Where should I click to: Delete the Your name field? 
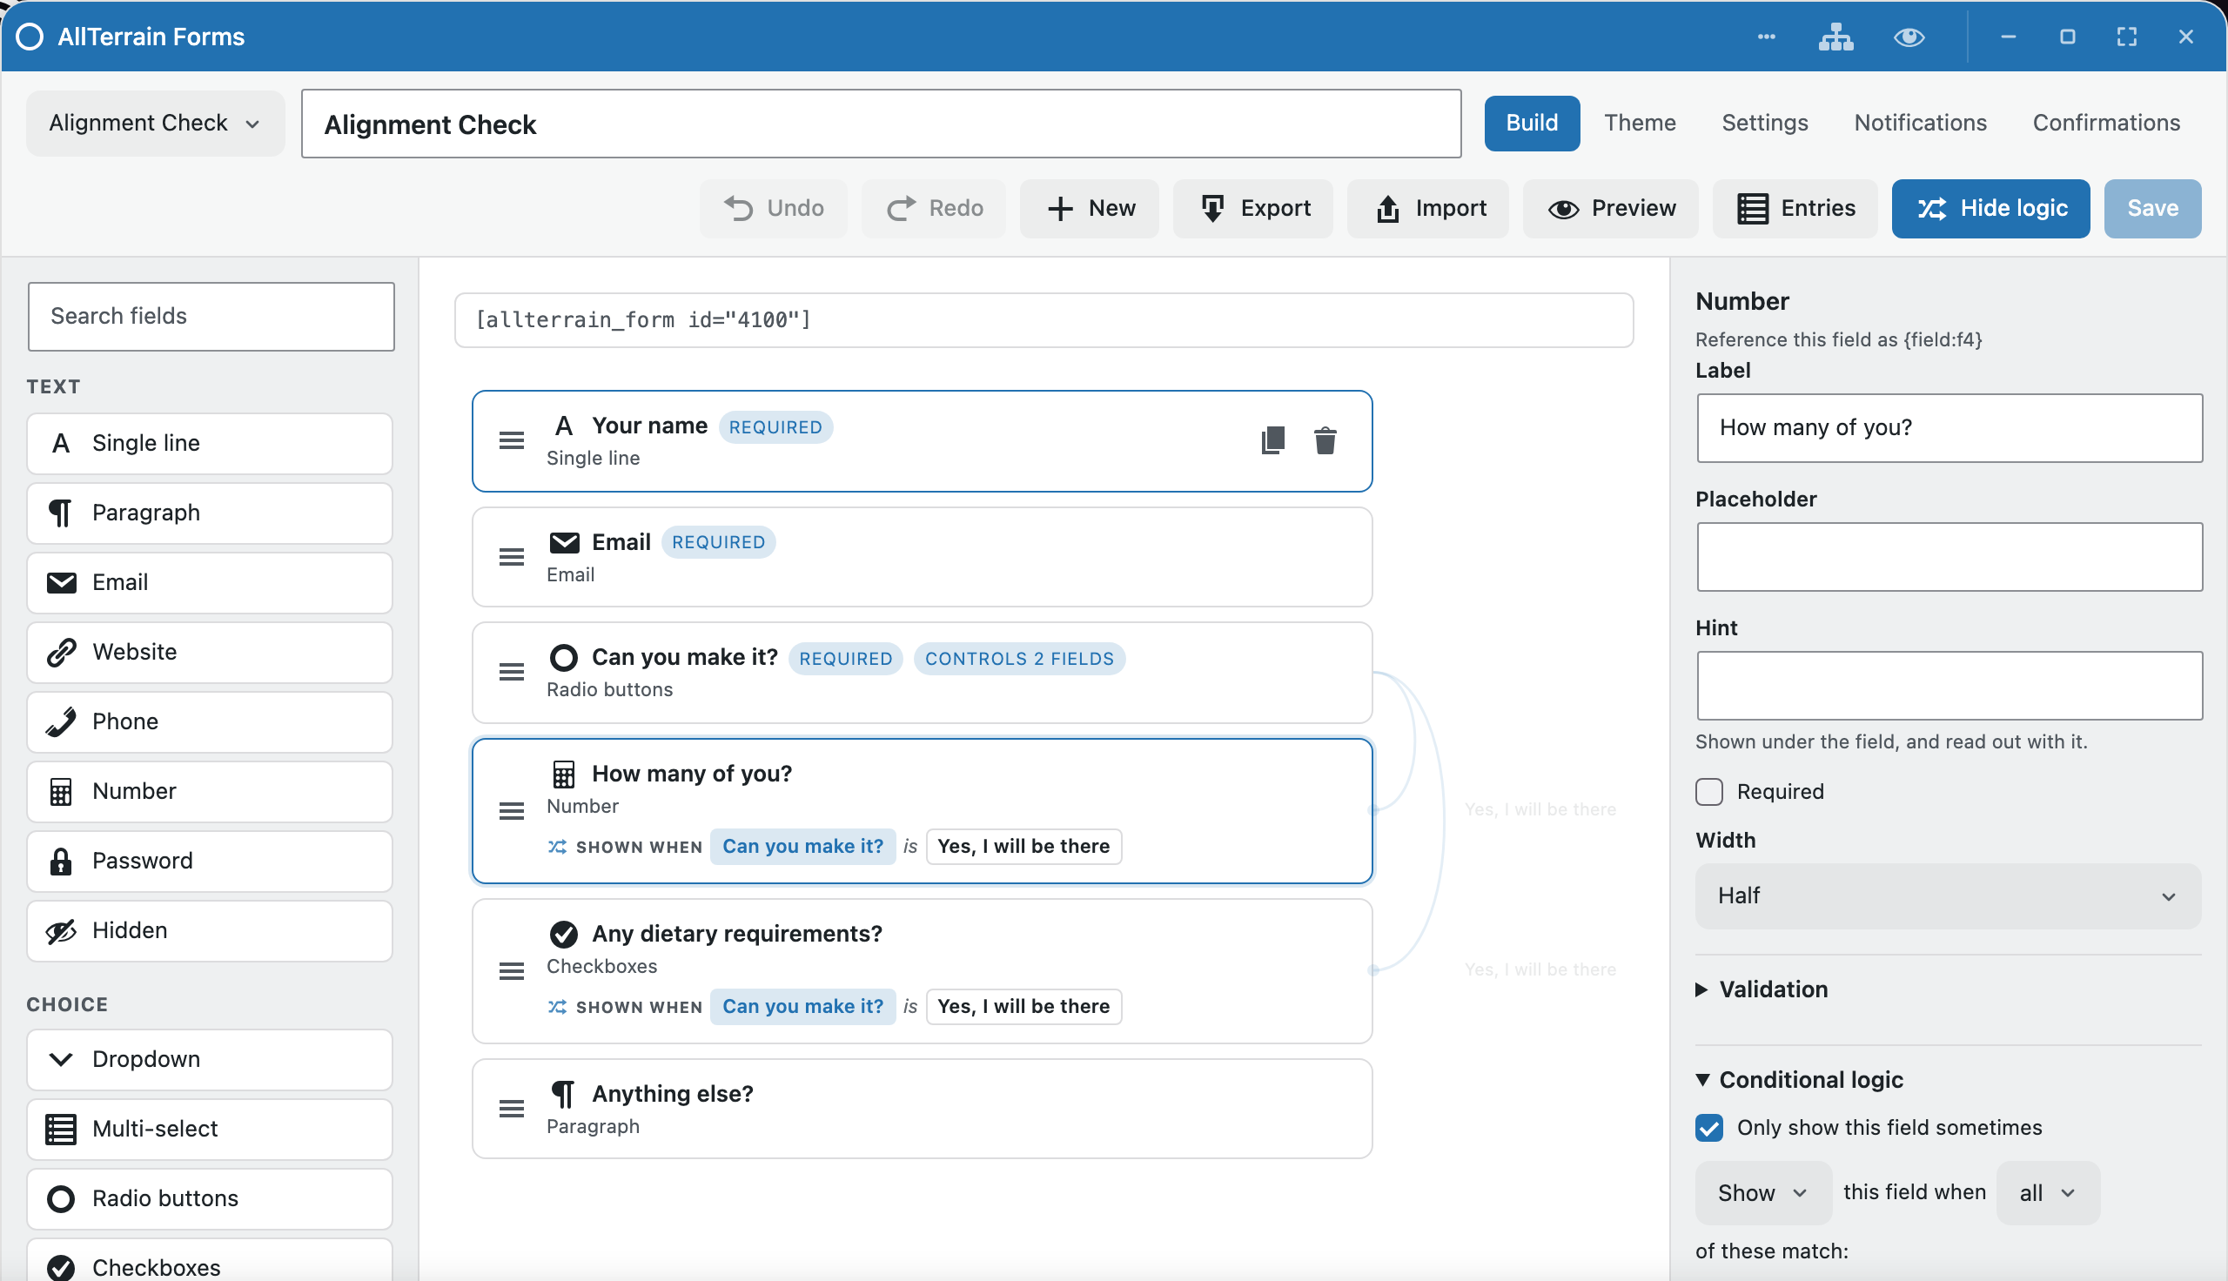(x=1325, y=441)
